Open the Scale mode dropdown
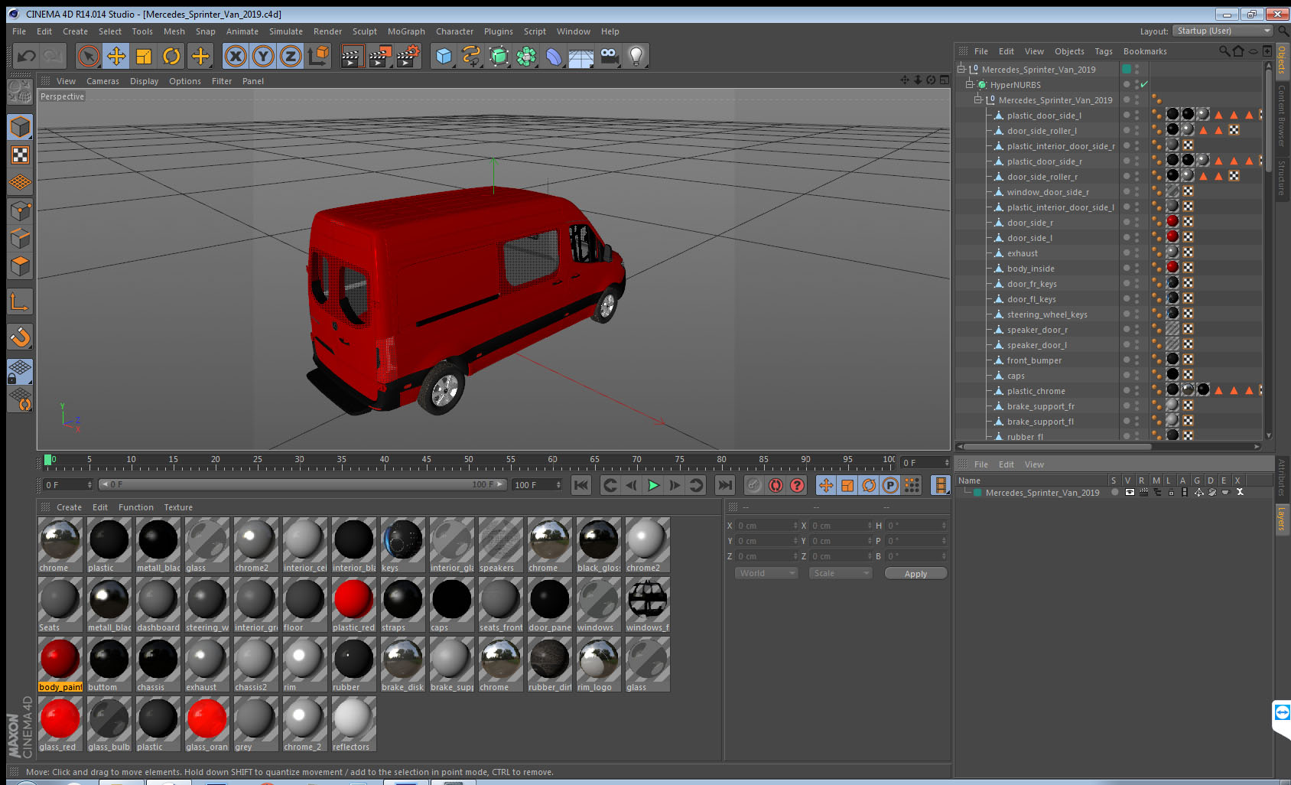This screenshot has height=785, width=1291. coord(841,573)
